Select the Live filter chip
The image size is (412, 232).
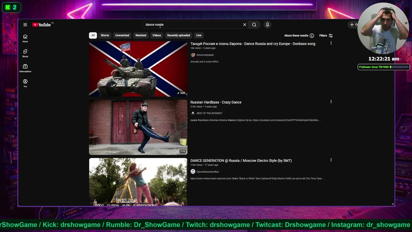199,35
